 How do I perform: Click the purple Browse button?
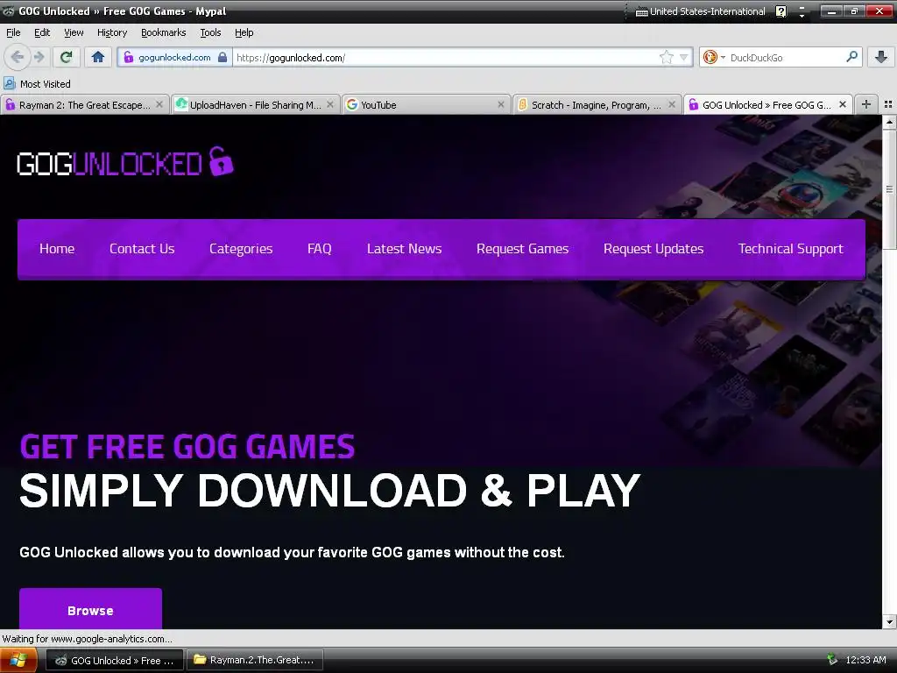tap(90, 609)
